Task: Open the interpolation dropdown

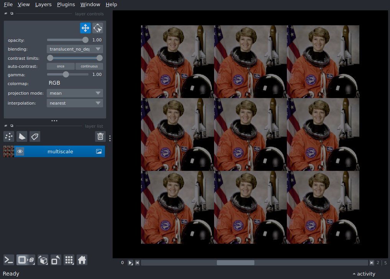Action: [x=74, y=103]
